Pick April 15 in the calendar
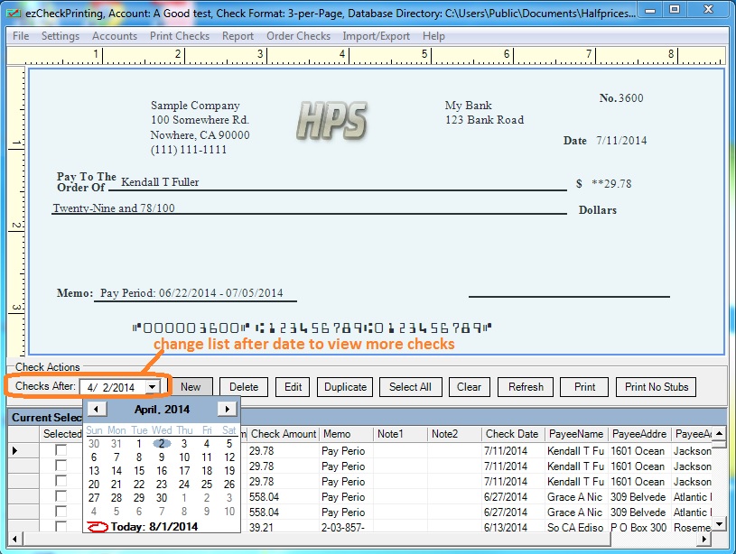Screen dimensions: 736x554 pos(139,470)
